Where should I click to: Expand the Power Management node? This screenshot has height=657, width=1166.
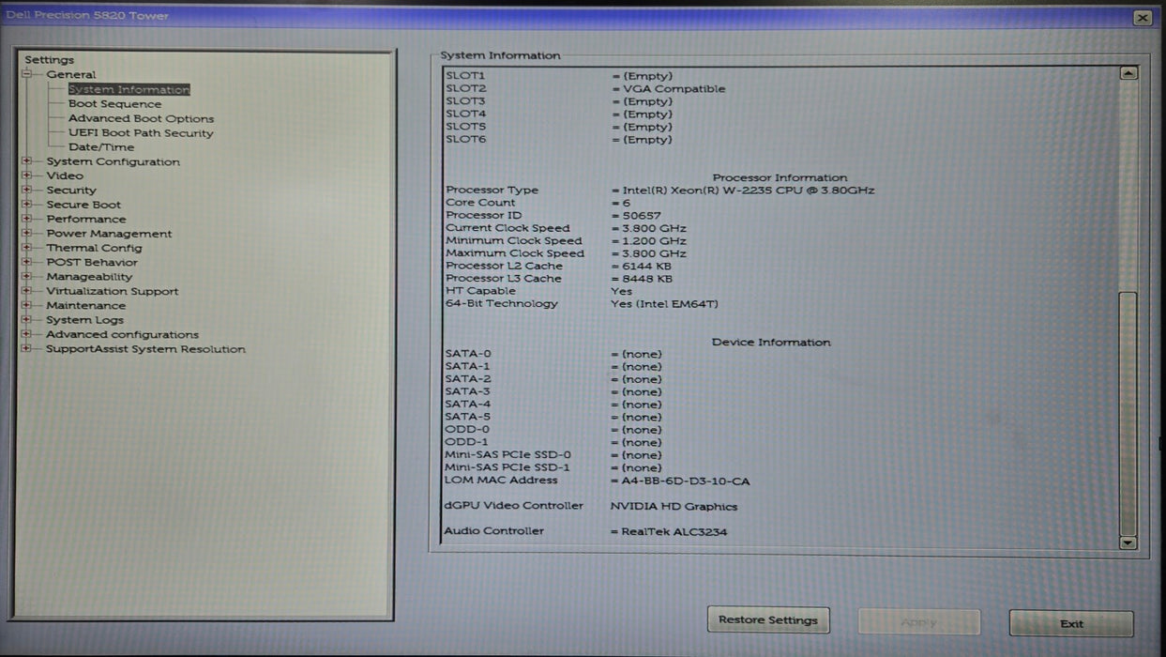27,234
